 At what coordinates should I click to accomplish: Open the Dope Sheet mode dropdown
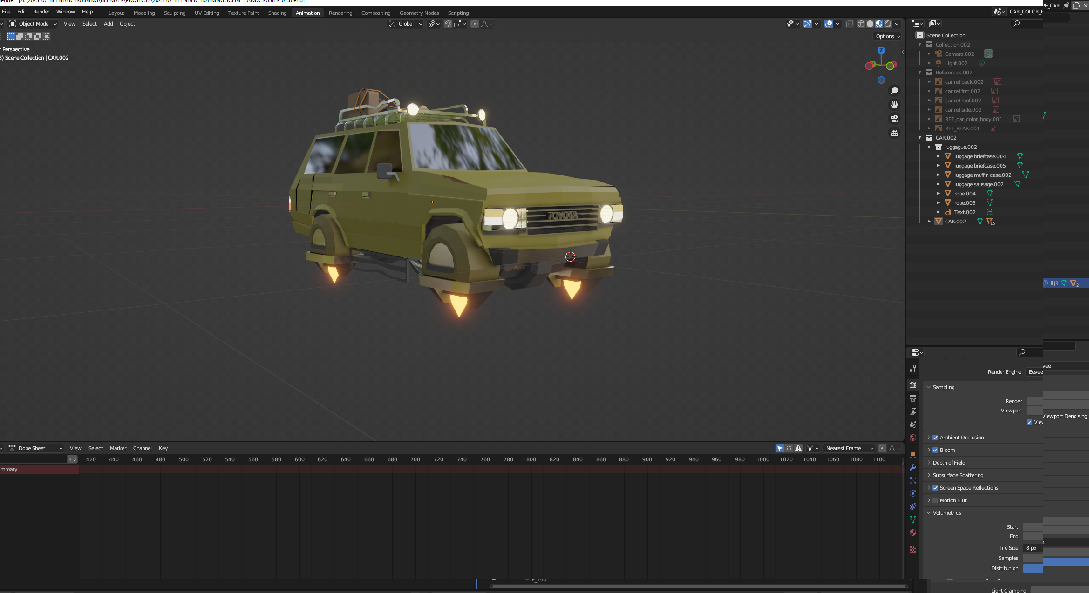pyautogui.click(x=36, y=448)
